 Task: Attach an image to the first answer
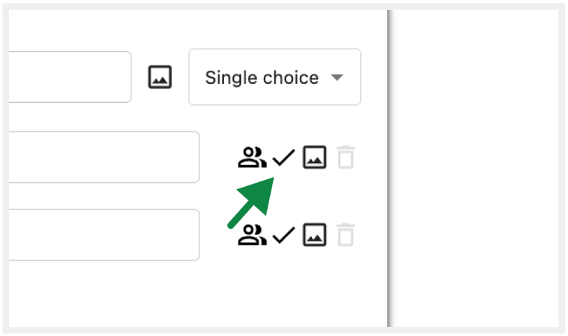point(315,158)
